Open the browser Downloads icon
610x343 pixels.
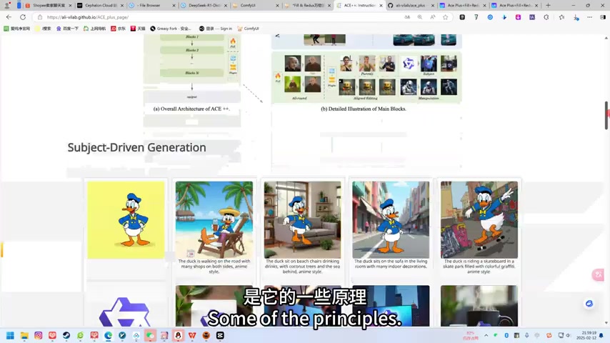(x=576, y=17)
